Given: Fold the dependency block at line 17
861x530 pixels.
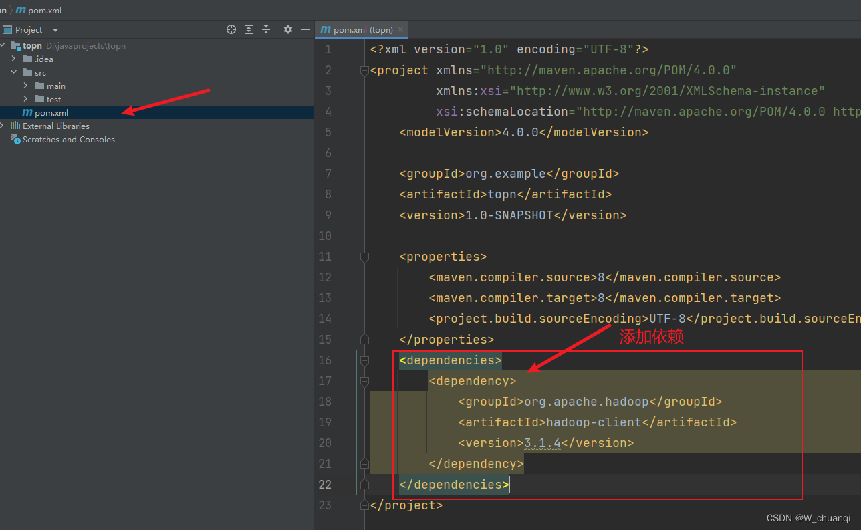Looking at the screenshot, I should click(x=364, y=381).
